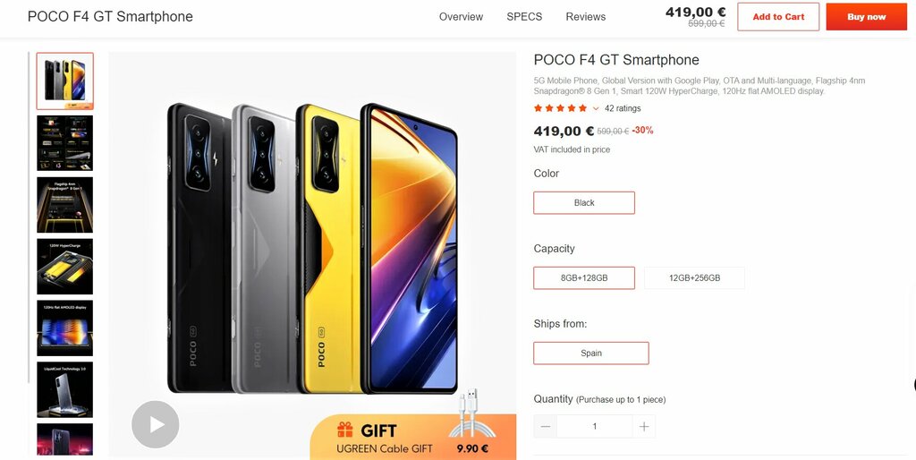
Task: Play the product video
Action: pos(156,424)
